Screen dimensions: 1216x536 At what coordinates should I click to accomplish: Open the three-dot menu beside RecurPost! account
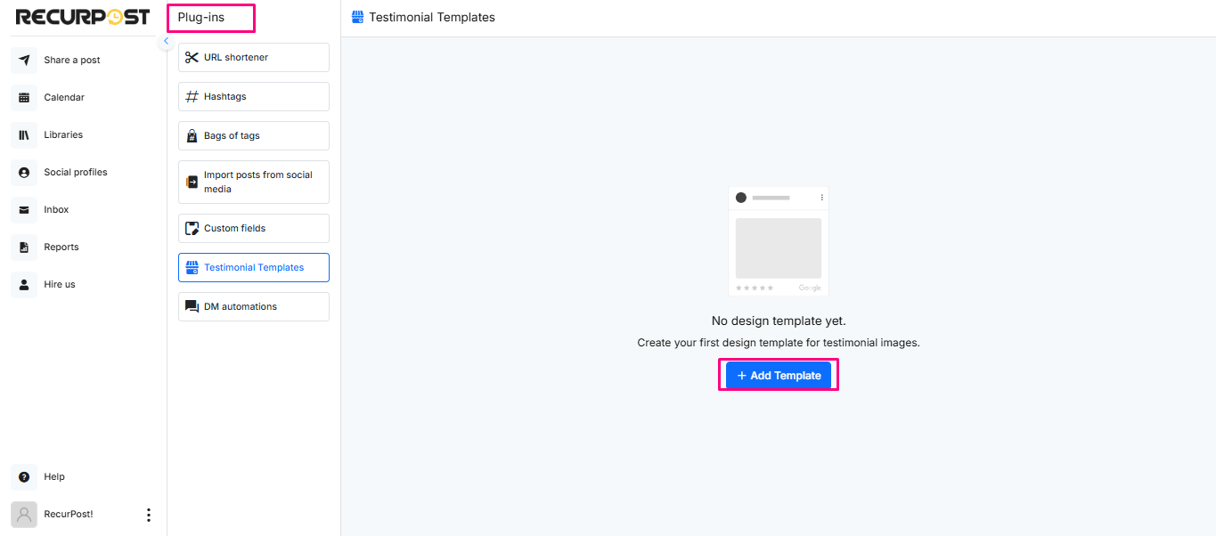click(x=149, y=515)
